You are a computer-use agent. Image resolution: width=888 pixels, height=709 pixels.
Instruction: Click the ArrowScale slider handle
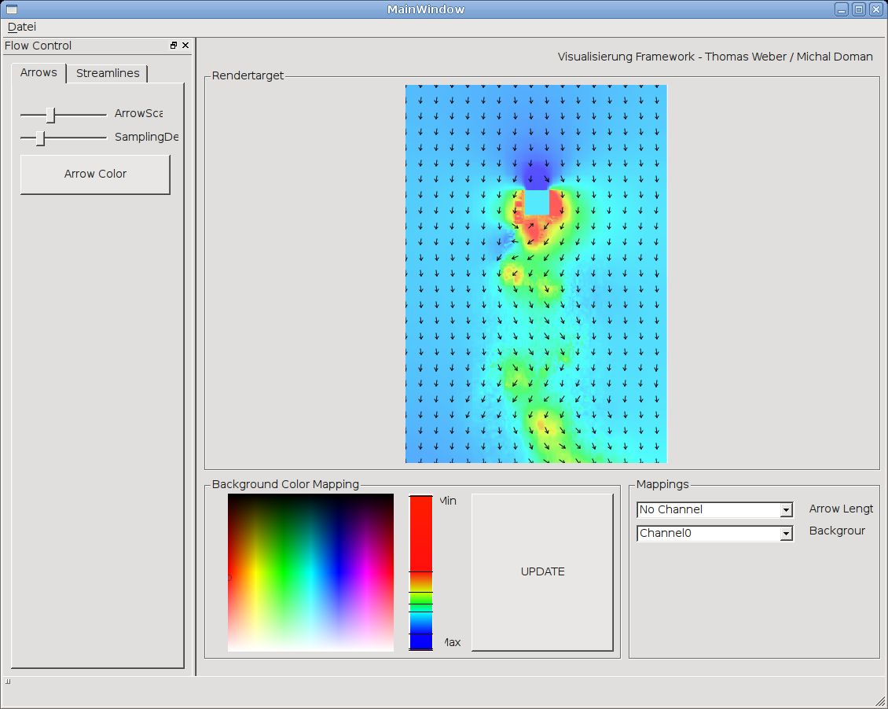[x=50, y=115]
